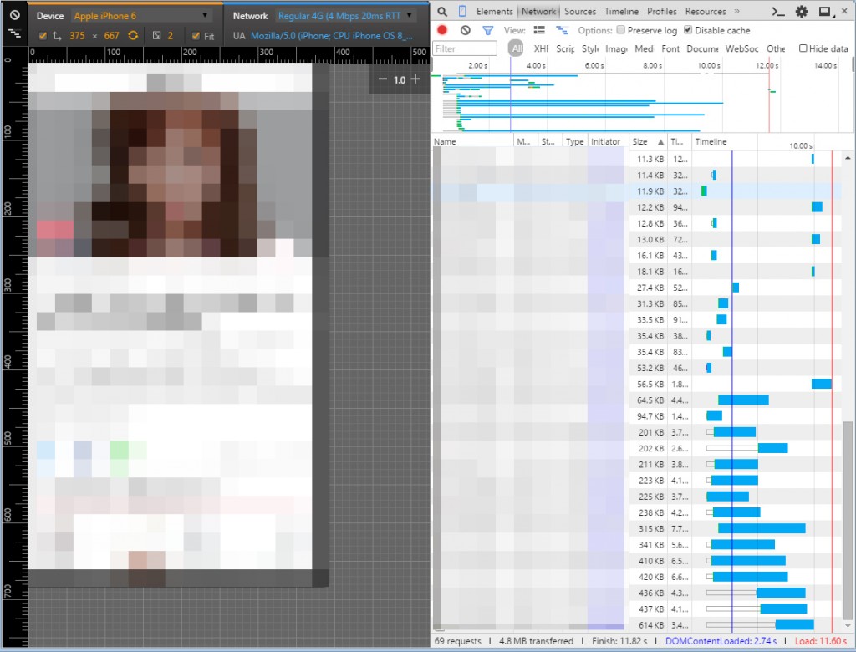This screenshot has width=856, height=652.
Task: Toggle device mode phone icon
Action: click(462, 12)
